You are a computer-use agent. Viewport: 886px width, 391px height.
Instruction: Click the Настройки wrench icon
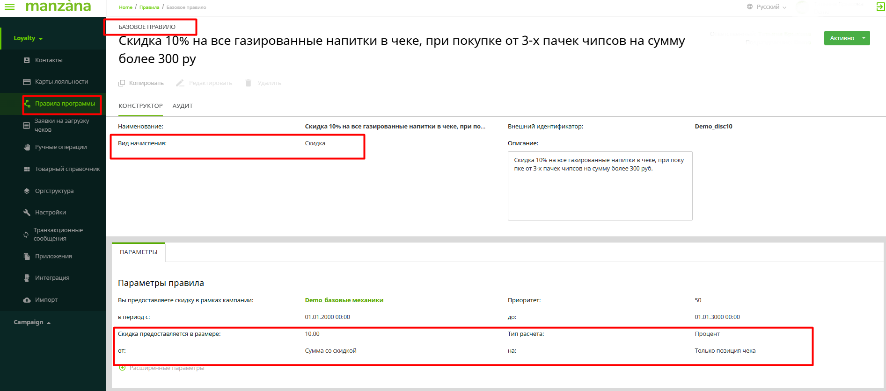(27, 213)
